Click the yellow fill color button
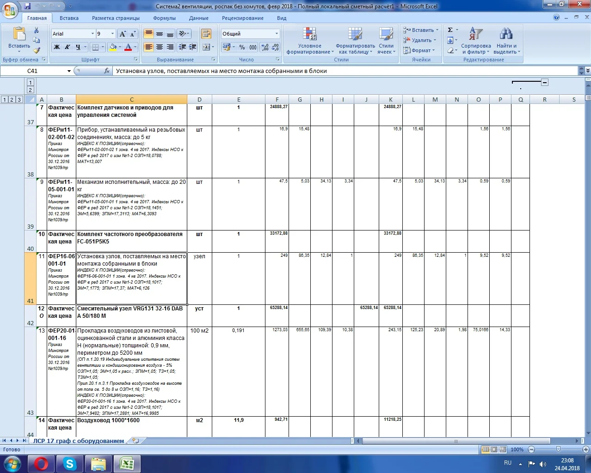The width and height of the screenshot is (591, 473). [x=112, y=47]
